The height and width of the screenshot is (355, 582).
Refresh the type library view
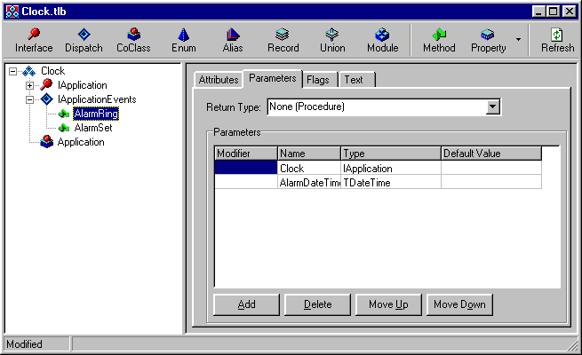click(557, 40)
